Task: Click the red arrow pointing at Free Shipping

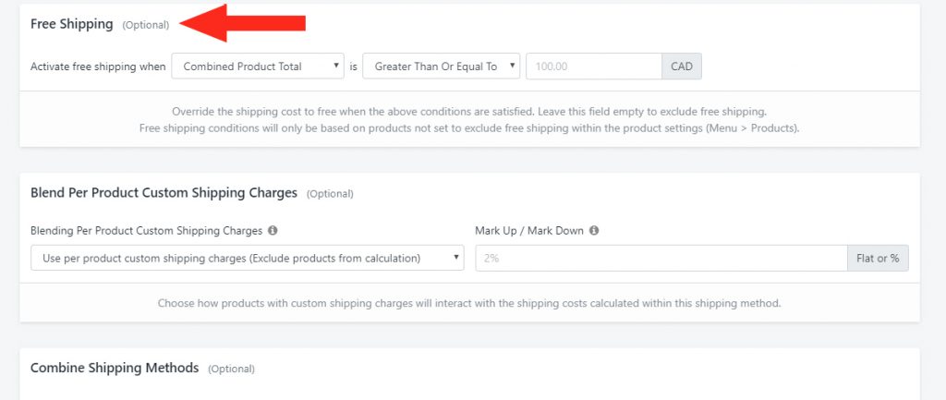Action: 243,23
